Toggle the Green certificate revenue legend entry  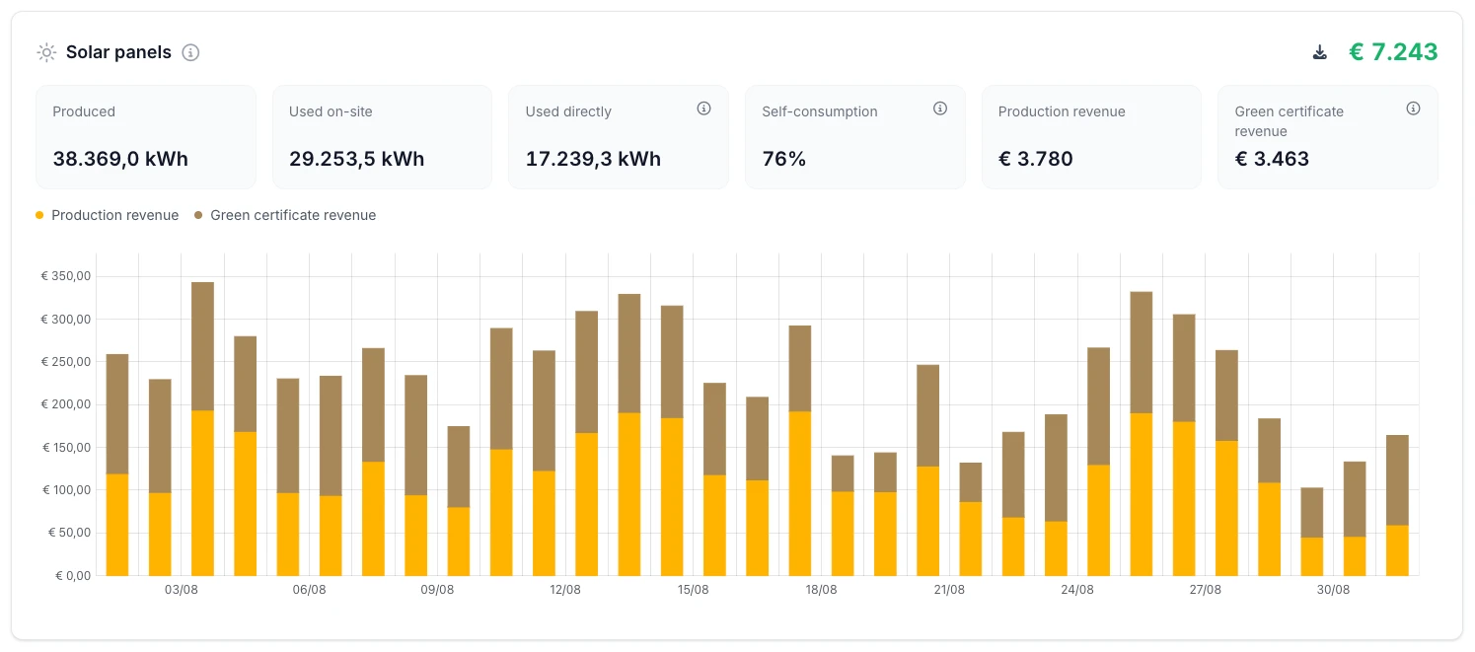click(x=284, y=215)
